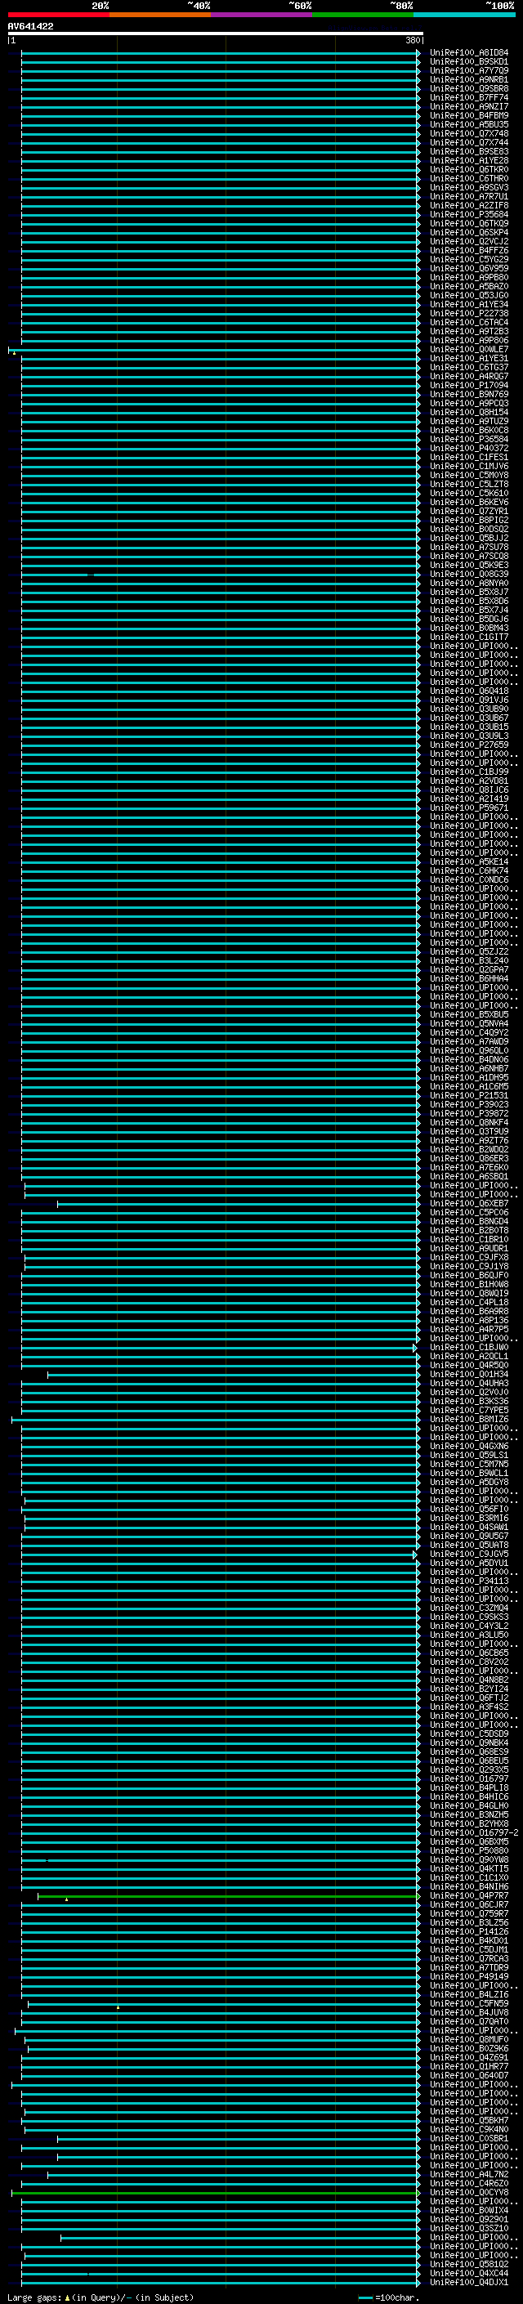523x2304 pixels.
Task: Click label UniRef100_P35684
Action: pyautogui.click(x=469, y=215)
